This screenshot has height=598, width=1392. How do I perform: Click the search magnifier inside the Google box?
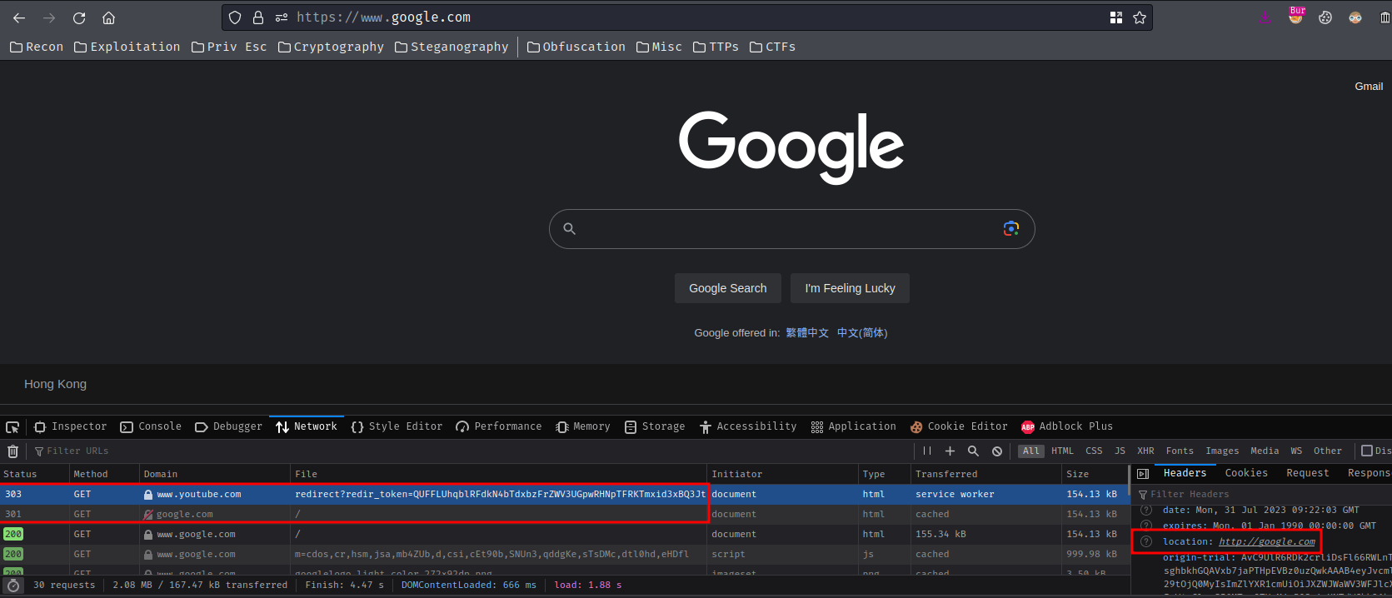[569, 229]
